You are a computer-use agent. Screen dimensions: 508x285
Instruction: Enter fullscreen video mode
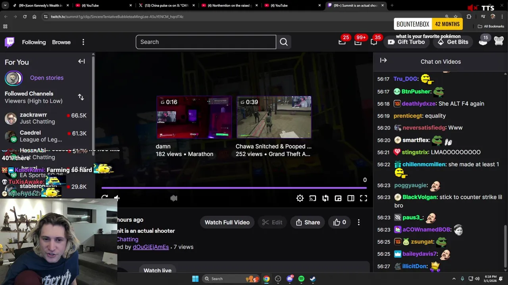[x=364, y=198]
